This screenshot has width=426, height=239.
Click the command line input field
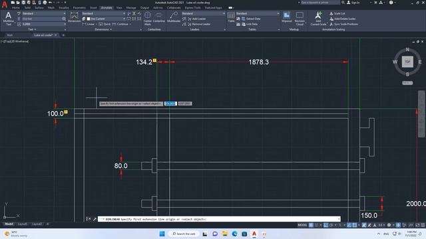pos(219,219)
